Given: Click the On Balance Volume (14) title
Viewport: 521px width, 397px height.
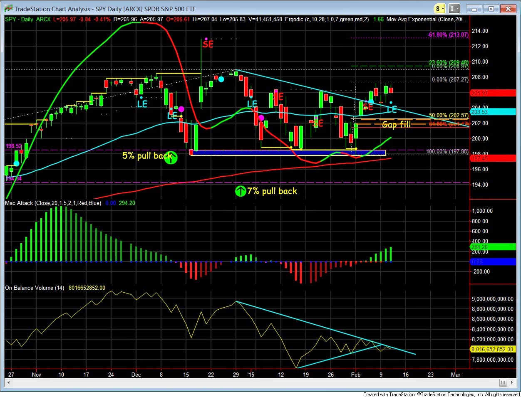Looking at the screenshot, I should click(x=35, y=288).
